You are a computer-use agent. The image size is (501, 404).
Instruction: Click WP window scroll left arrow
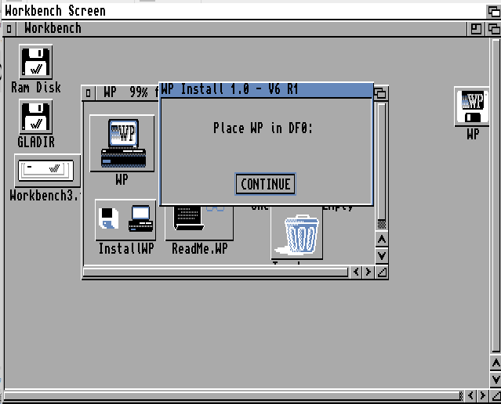click(x=356, y=272)
